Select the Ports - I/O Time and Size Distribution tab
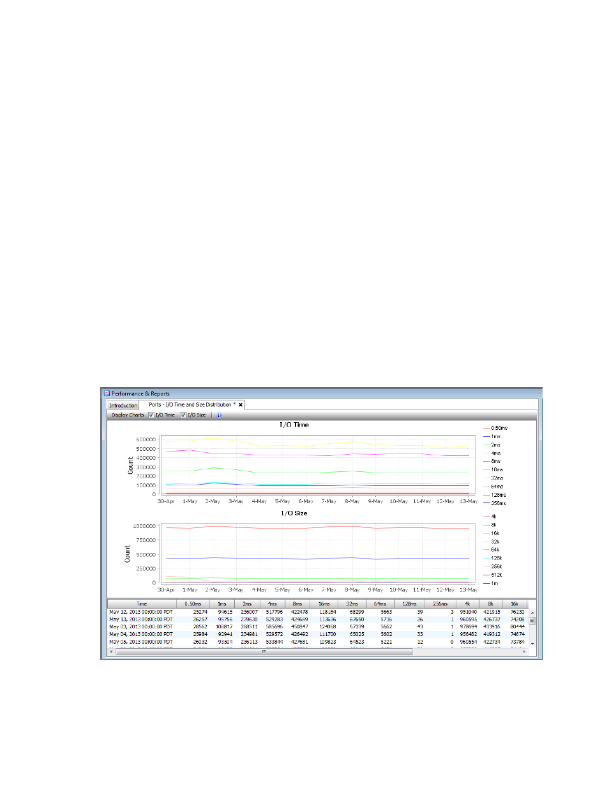Screen dimensions: 609x811 [x=192, y=405]
